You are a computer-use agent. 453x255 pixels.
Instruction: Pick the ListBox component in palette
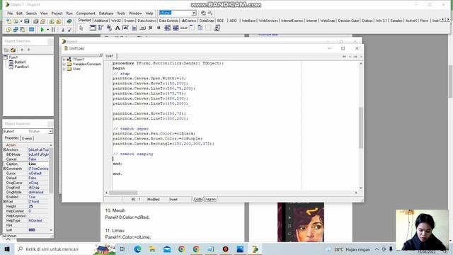(167, 28)
